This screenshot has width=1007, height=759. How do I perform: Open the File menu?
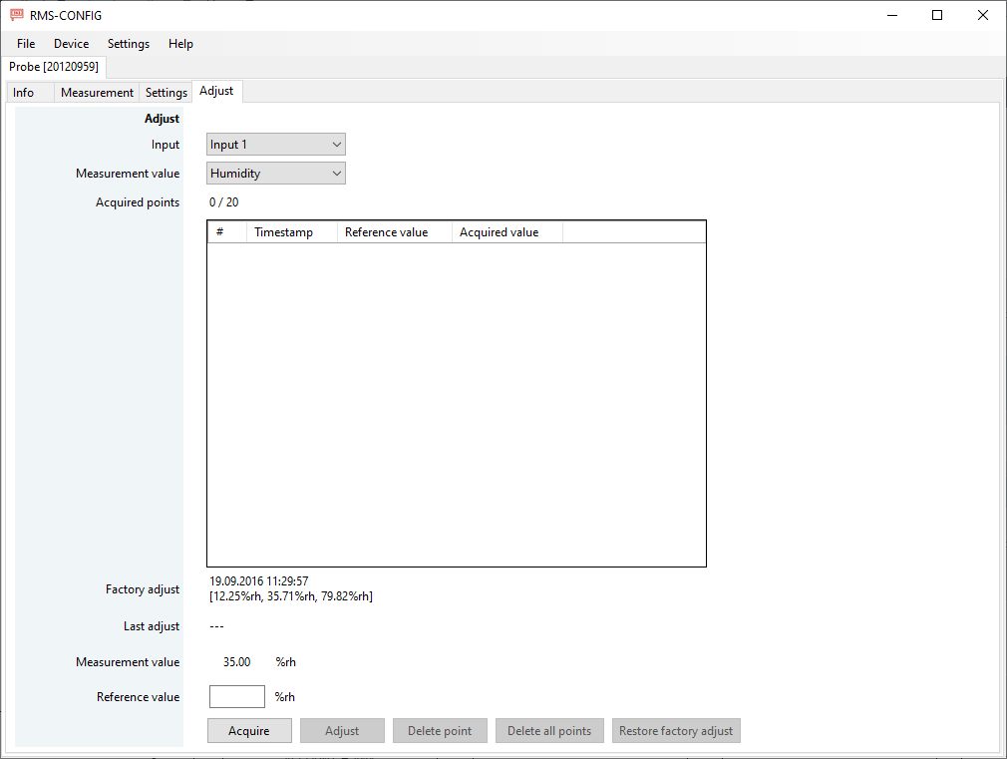coord(26,44)
